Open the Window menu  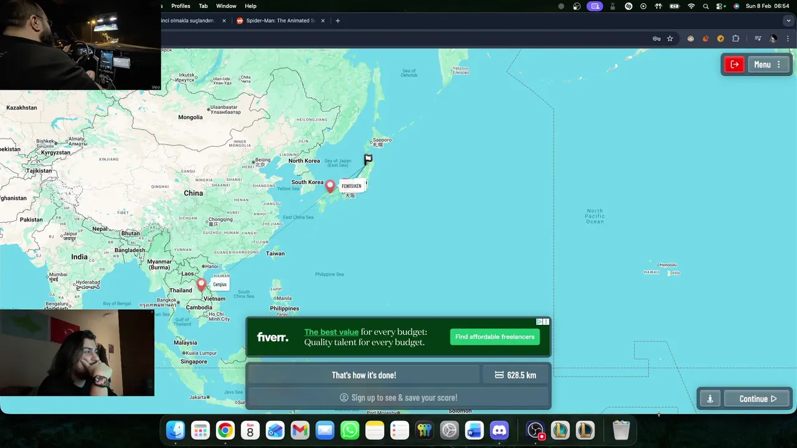tap(226, 6)
